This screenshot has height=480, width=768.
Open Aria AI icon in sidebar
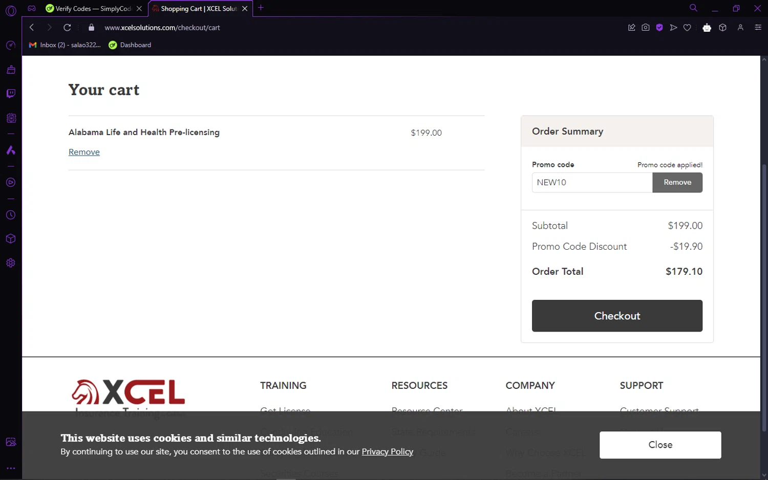pyautogui.click(x=11, y=150)
